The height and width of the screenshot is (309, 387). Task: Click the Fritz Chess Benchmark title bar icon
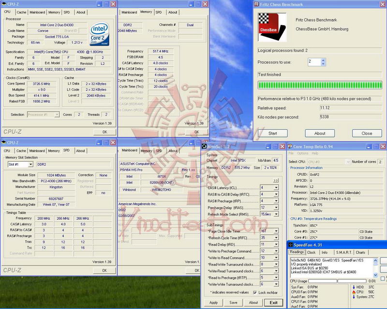click(x=257, y=4)
